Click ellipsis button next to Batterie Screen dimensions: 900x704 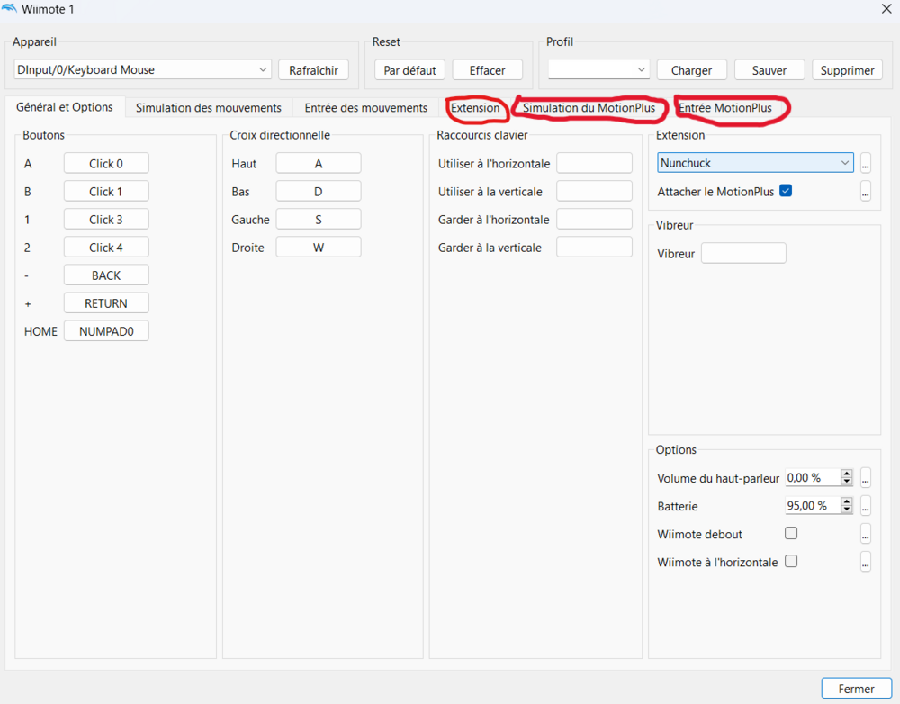click(866, 505)
